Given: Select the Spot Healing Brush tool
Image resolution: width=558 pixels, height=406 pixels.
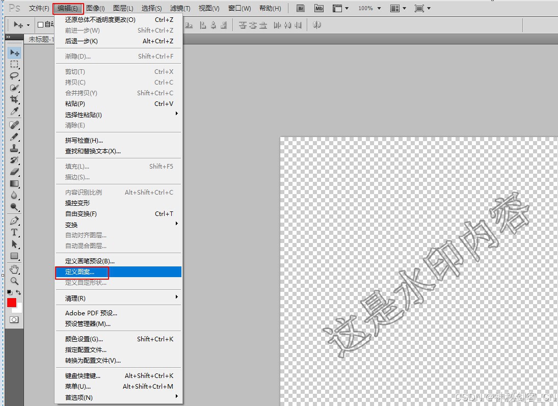Looking at the screenshot, I should coord(14,125).
